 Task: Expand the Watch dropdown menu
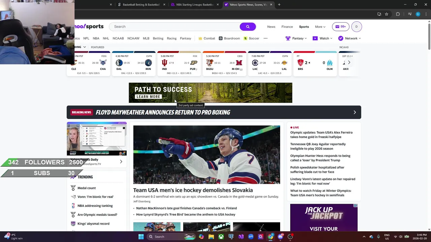tap(323, 38)
